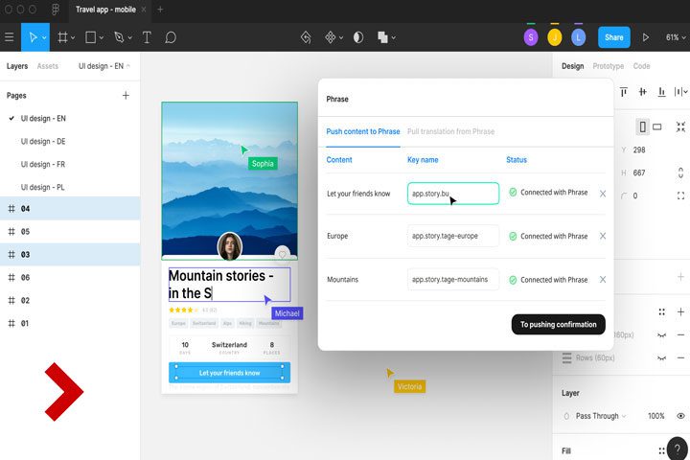Image resolution: width=690 pixels, height=460 pixels.
Task: Remove the Europe row
Action: pyautogui.click(x=603, y=236)
